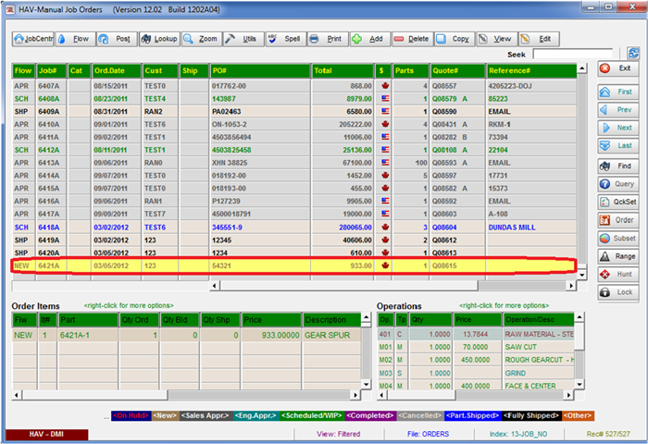Viewport: 648px width, 444px height.
Task: Click the HAV - DMI status bar label
Action: tap(46, 434)
